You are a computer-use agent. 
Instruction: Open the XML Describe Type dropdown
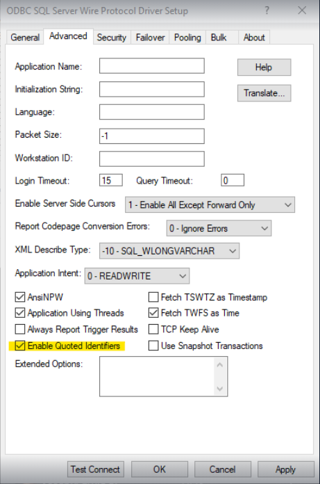pos(169,250)
